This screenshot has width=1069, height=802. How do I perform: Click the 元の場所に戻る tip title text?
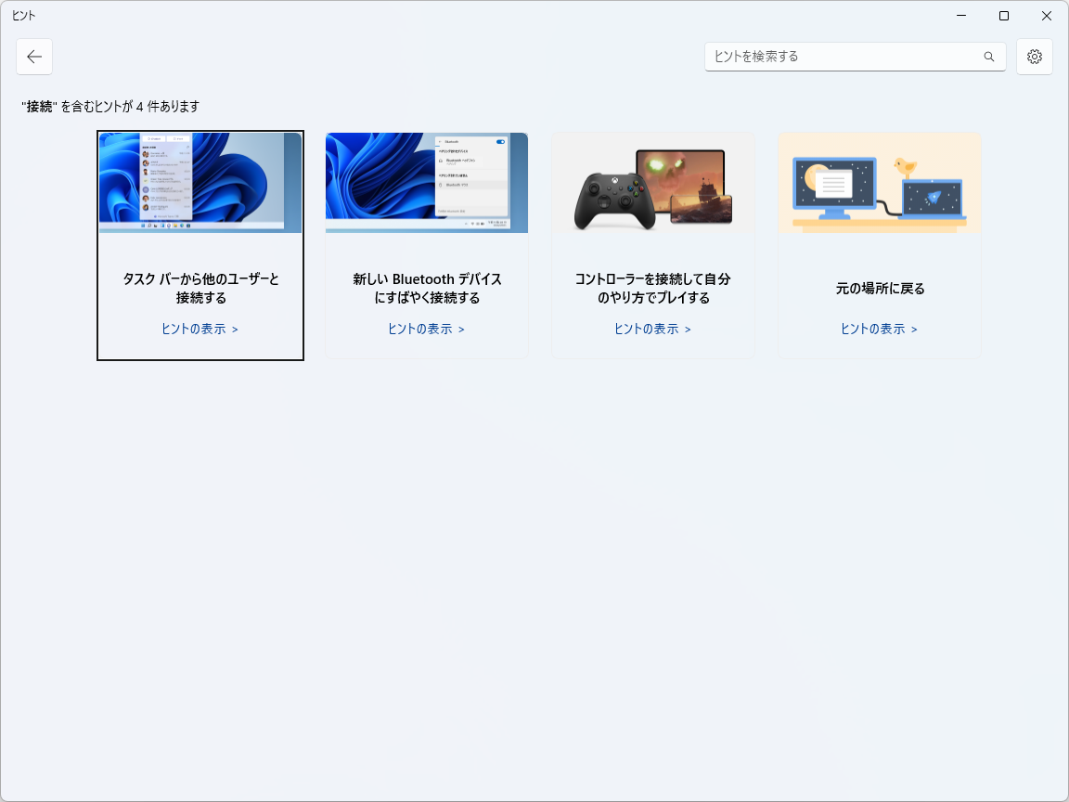coord(879,289)
